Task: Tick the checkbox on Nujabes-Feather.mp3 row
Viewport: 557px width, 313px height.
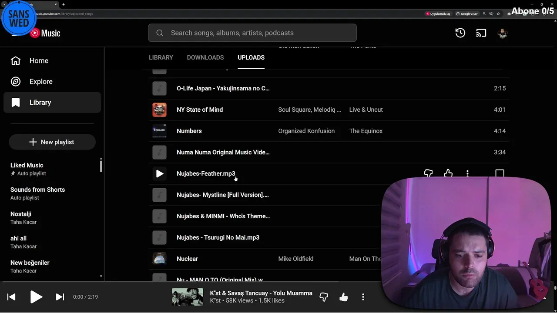Action: 500,174
